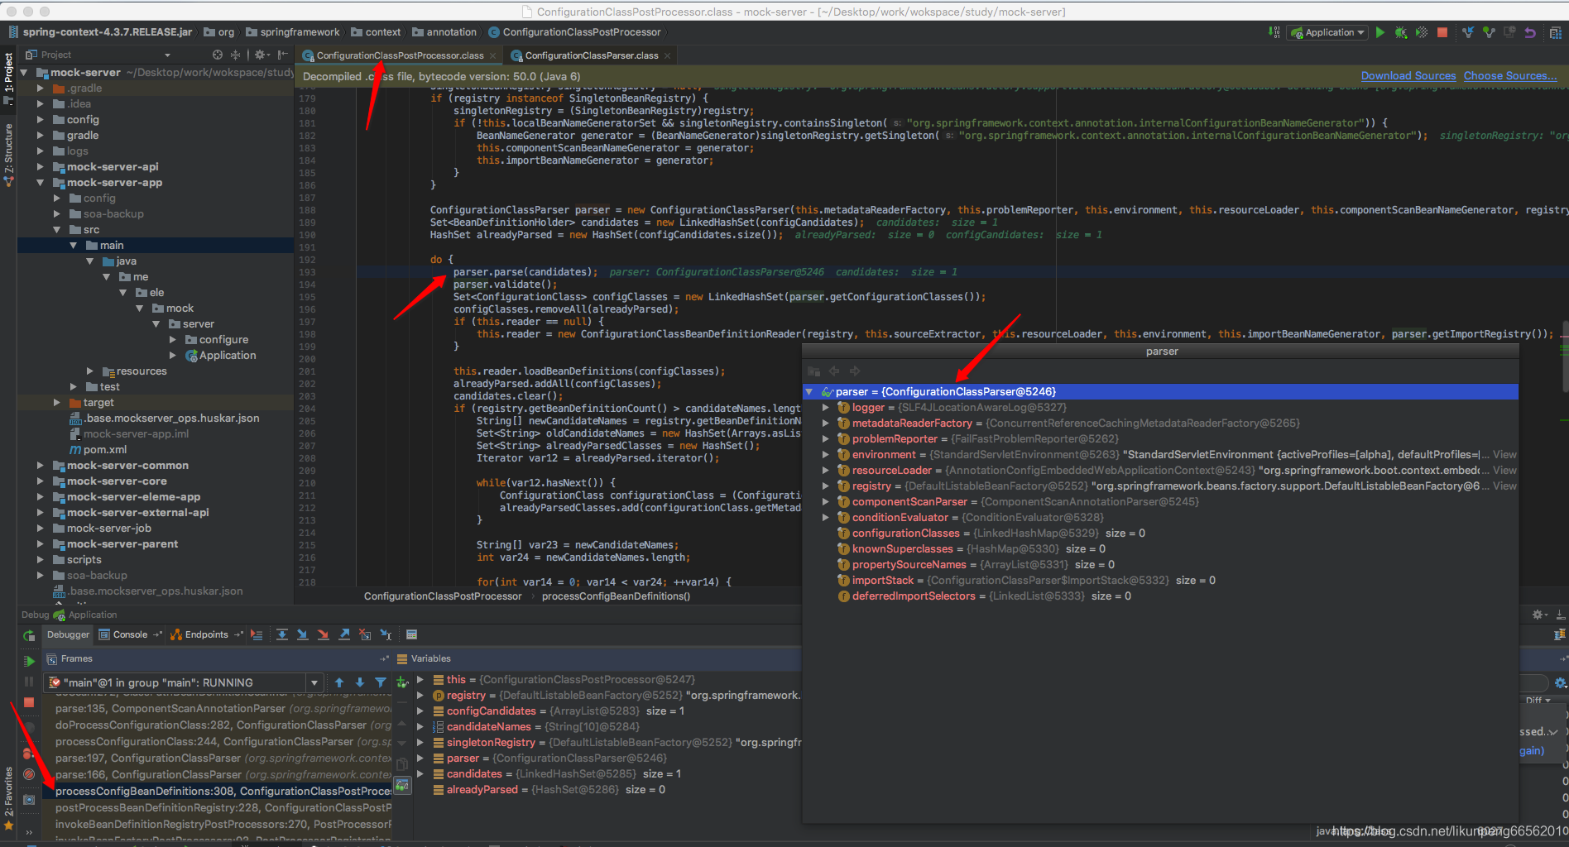Viewport: 1569px width, 847px height.
Task: Select pom.xml in project tree
Action: click(104, 450)
